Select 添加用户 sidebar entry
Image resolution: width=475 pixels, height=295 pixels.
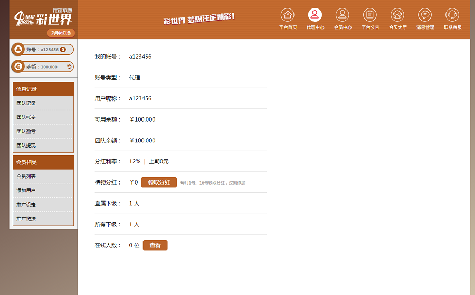[x=26, y=190]
